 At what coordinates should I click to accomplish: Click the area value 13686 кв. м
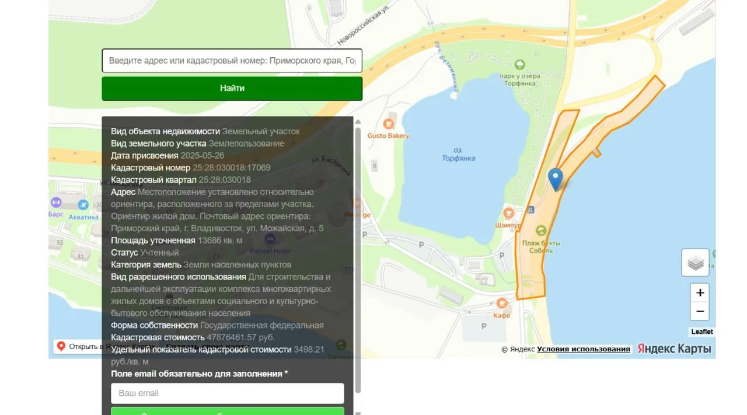220,240
